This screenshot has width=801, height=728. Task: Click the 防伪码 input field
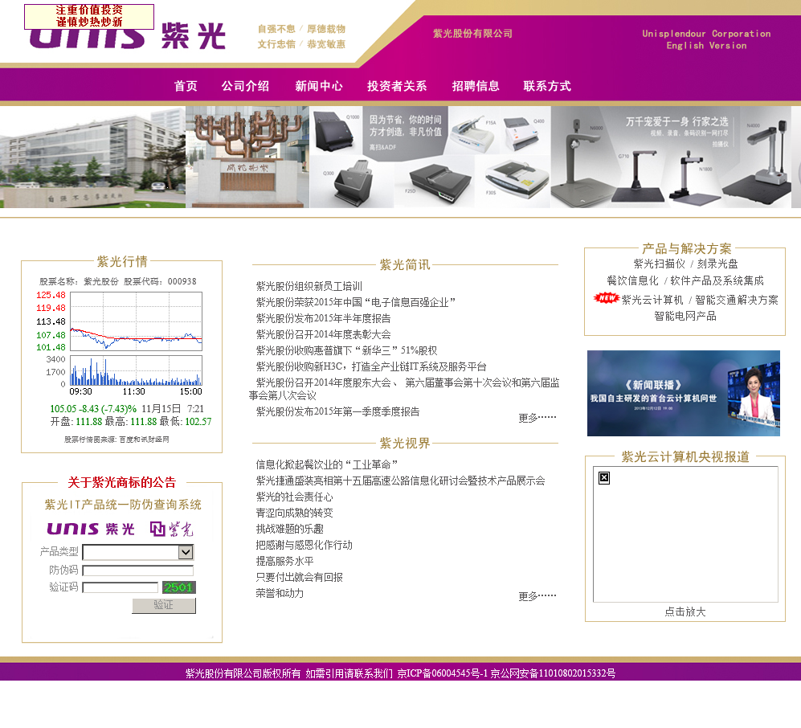[x=138, y=571]
